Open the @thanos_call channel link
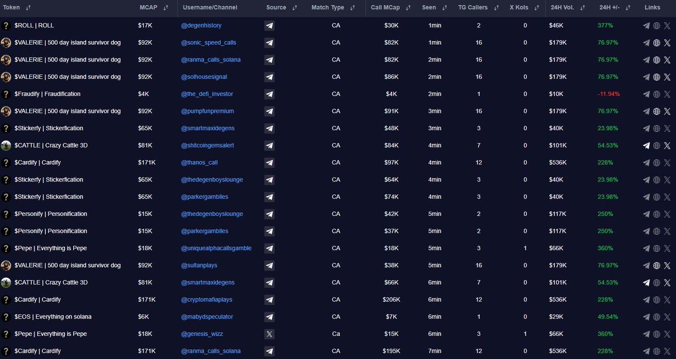Image resolution: width=676 pixels, height=359 pixels. pos(199,163)
